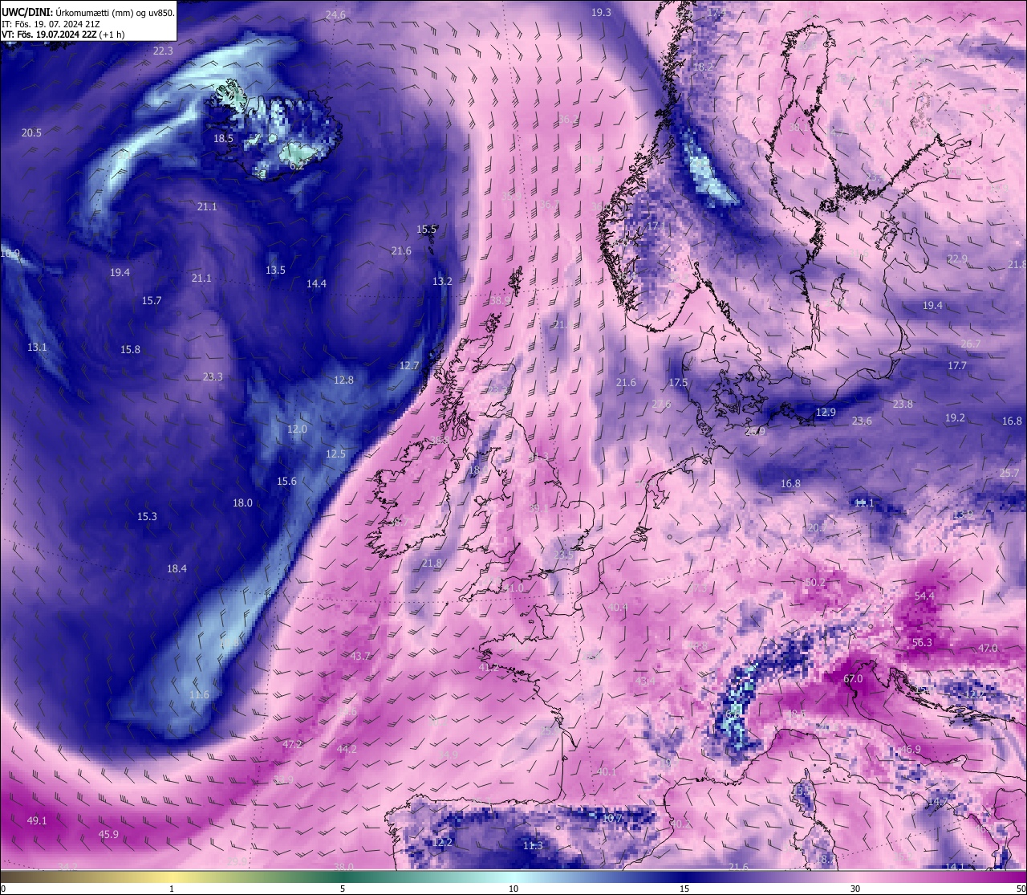The image size is (1027, 895).
Task: Click the 44.2 value label
Action: pyautogui.click(x=347, y=749)
